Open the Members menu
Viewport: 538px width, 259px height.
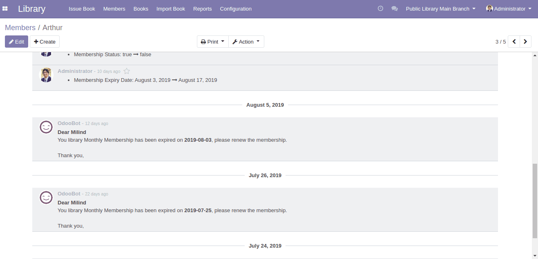pos(114,9)
